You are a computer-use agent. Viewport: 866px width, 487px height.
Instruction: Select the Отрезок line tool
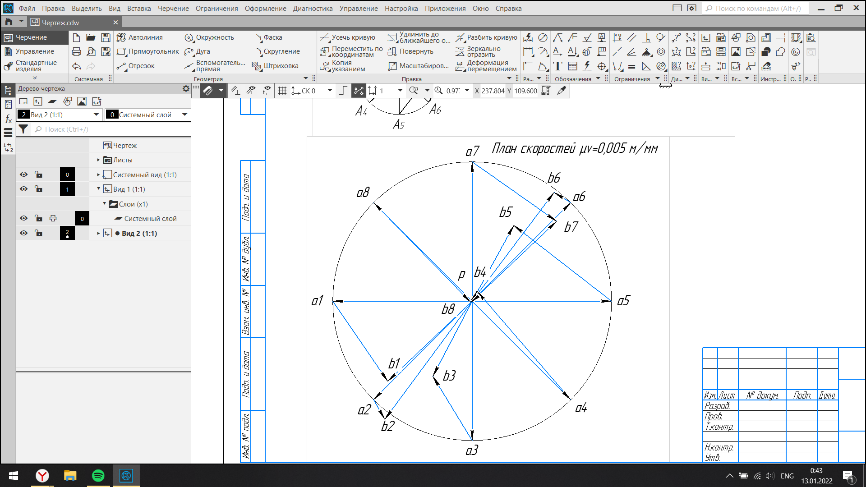click(135, 66)
